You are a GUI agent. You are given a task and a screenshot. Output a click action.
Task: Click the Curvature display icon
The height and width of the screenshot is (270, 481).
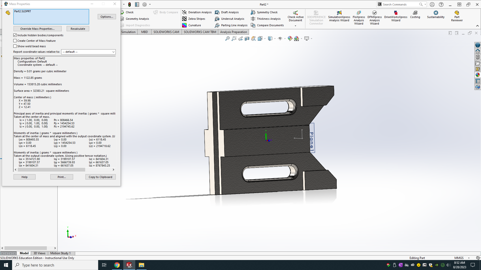[184, 25]
